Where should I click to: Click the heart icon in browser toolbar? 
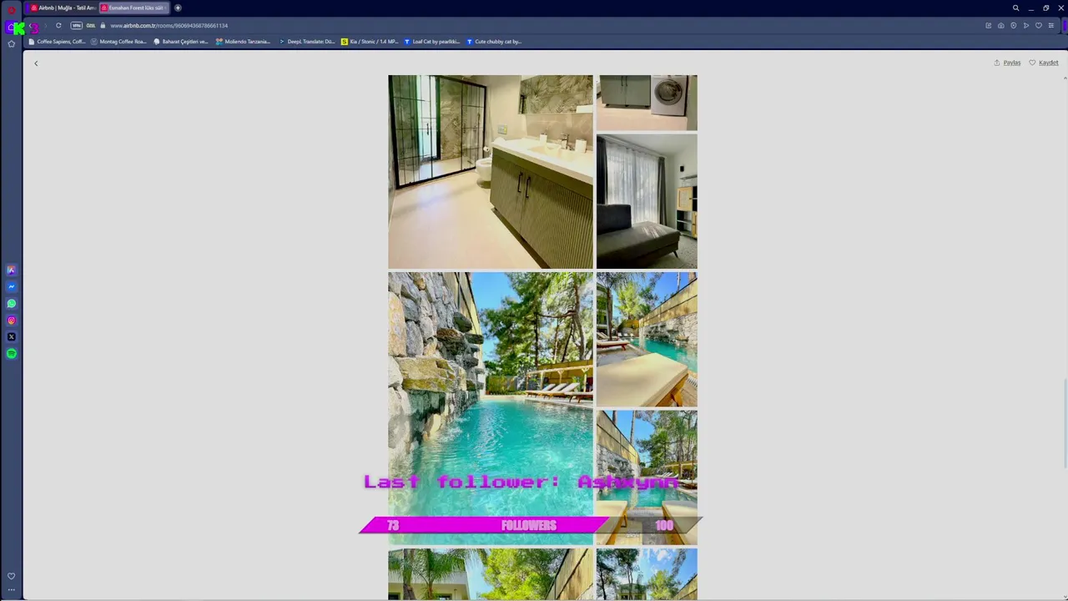pyautogui.click(x=1038, y=25)
